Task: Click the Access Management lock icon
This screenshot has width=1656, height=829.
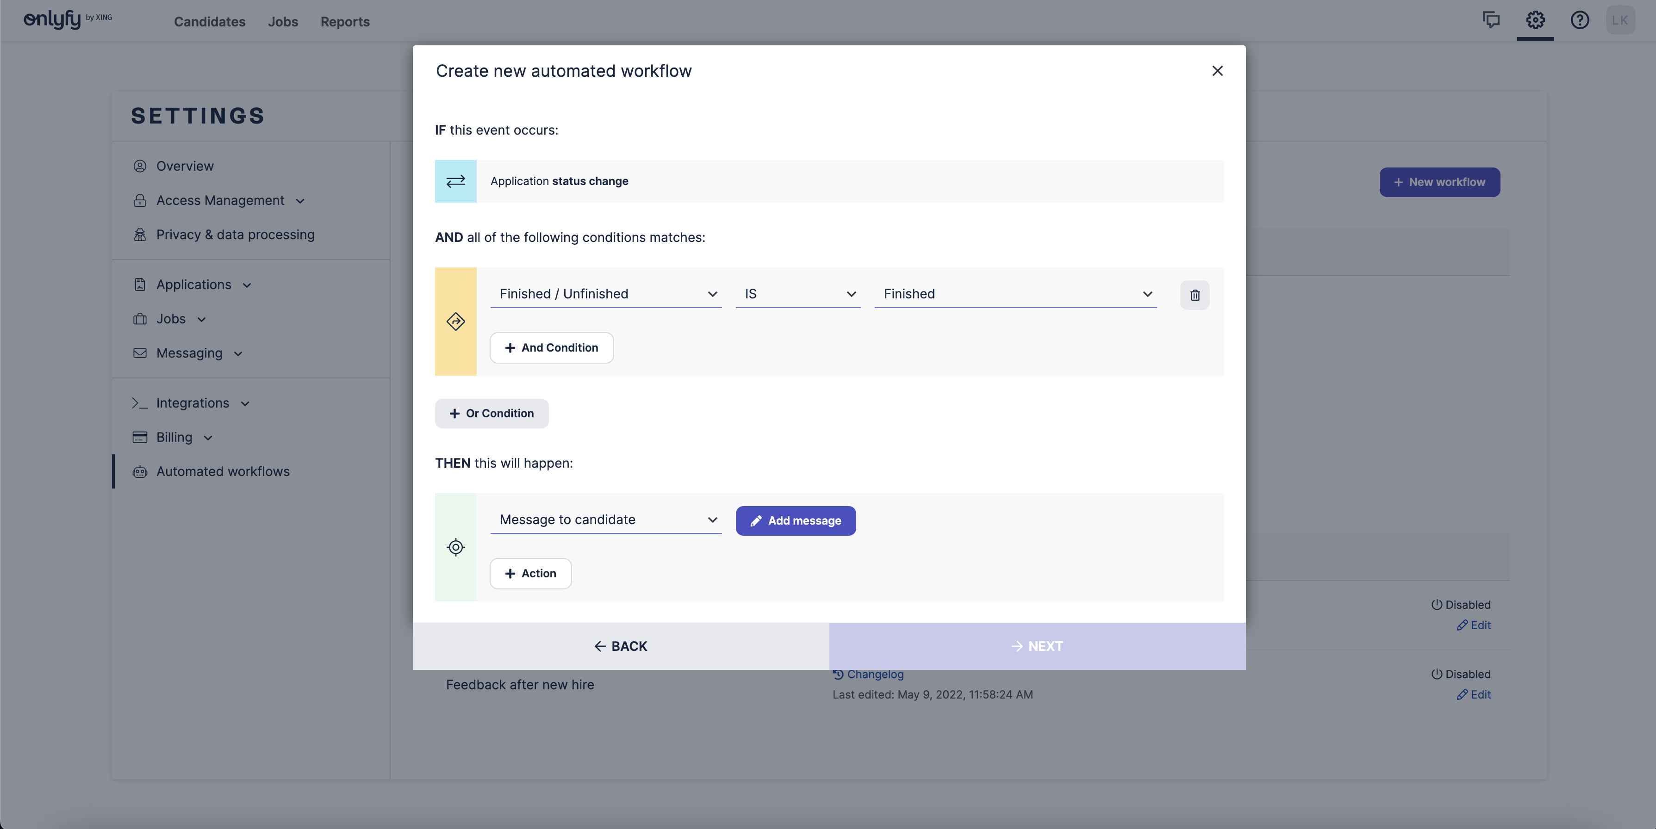Action: pos(139,200)
